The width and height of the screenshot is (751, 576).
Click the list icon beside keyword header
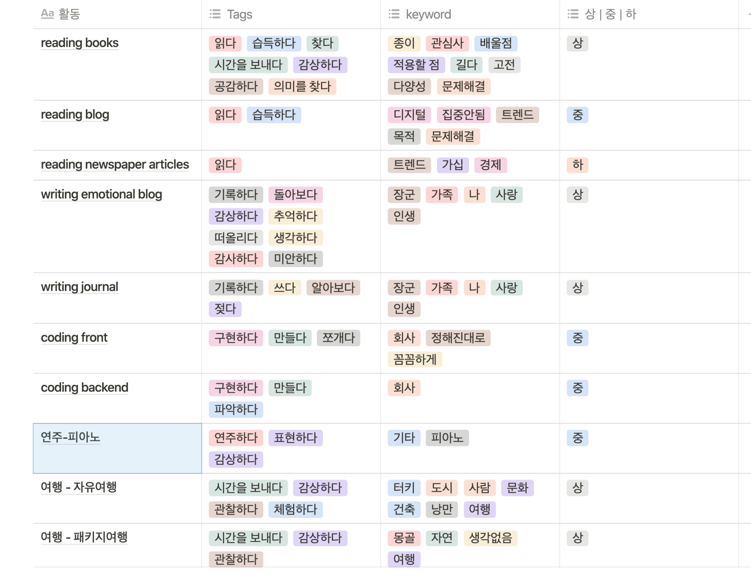pyautogui.click(x=394, y=14)
